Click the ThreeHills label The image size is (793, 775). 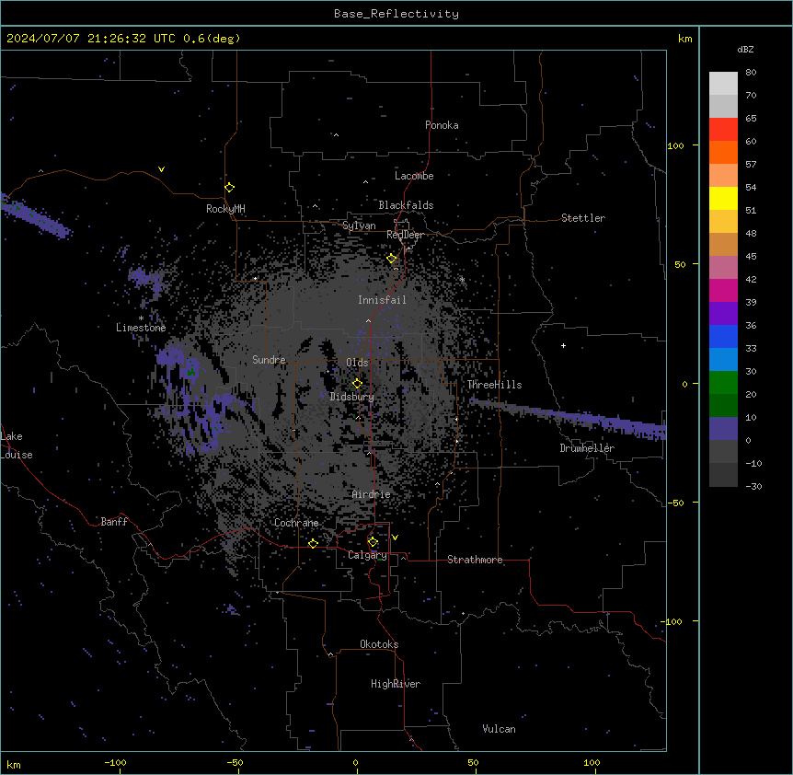point(494,385)
